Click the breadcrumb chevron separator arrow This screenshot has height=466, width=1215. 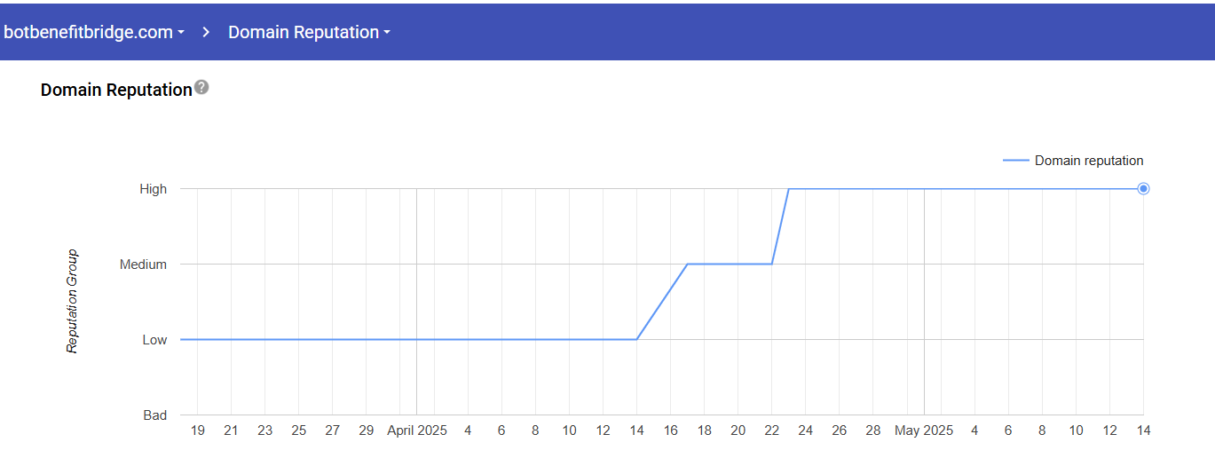pyautogui.click(x=206, y=32)
